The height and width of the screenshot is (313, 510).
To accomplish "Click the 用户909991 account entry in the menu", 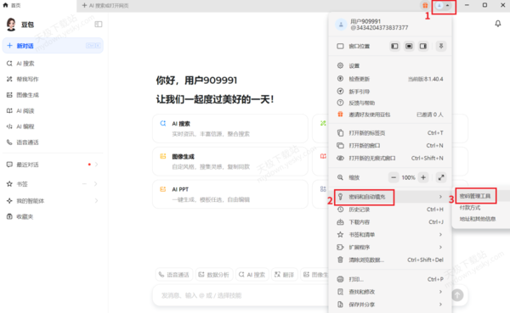I will click(390, 25).
